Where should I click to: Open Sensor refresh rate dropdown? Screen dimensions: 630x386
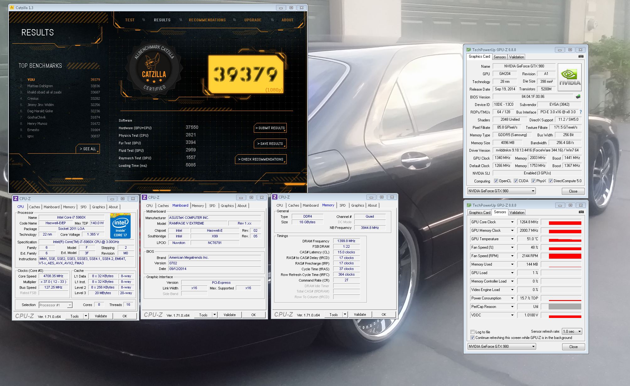point(572,331)
